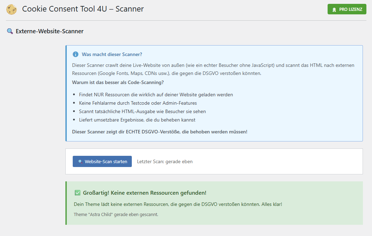Viewport: 372px width, 236px height.
Task: Select the page title Cookie Consent Tool 4U – Scanner
Action: (x=83, y=9)
